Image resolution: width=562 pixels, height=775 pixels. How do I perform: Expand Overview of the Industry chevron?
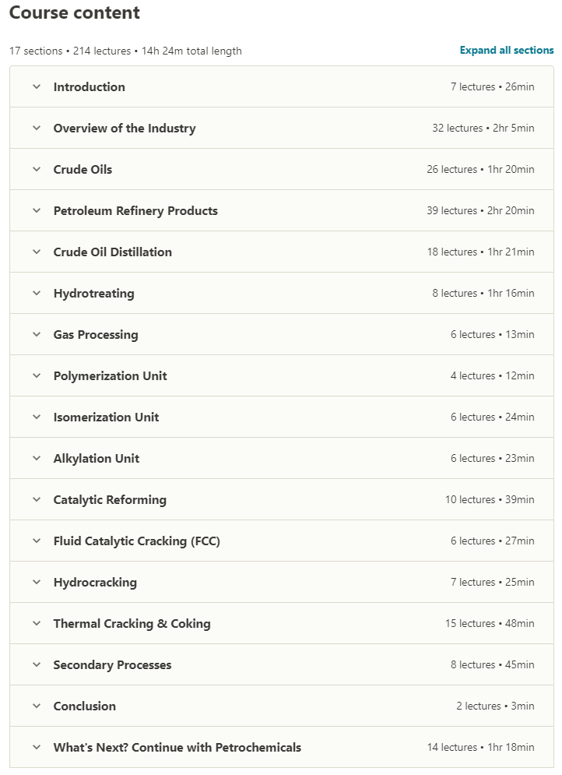pyautogui.click(x=36, y=129)
